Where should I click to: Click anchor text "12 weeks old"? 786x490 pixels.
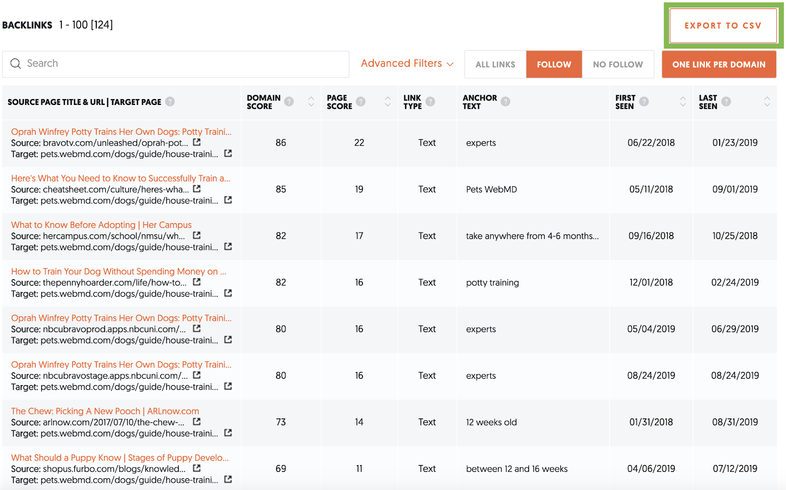[491, 422]
